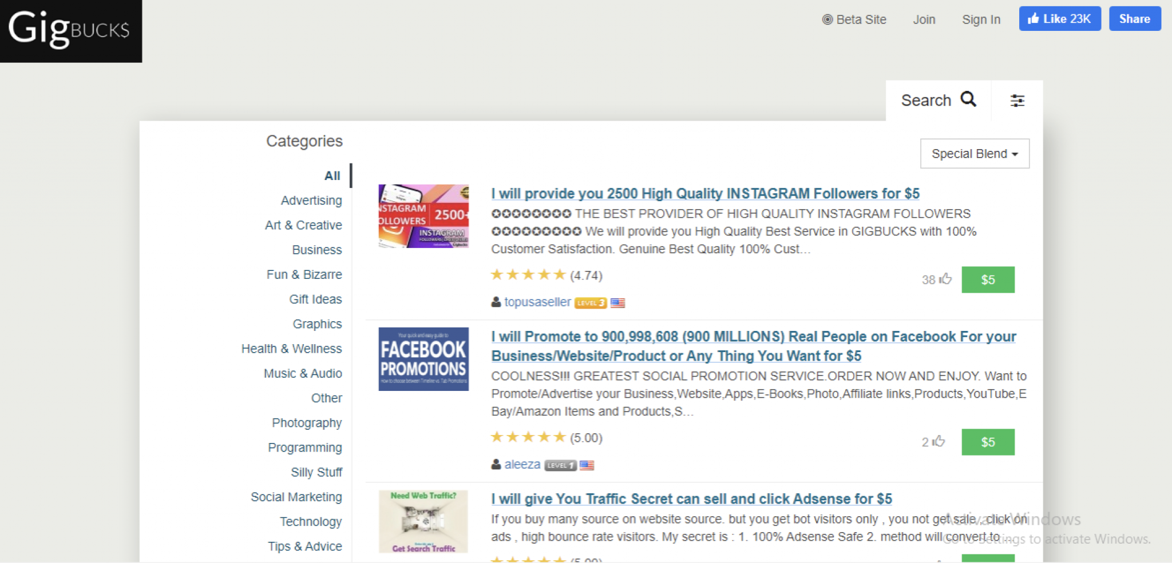Open the Facebook Promotions gig thumbnail
The image size is (1172, 563).
[x=422, y=358]
